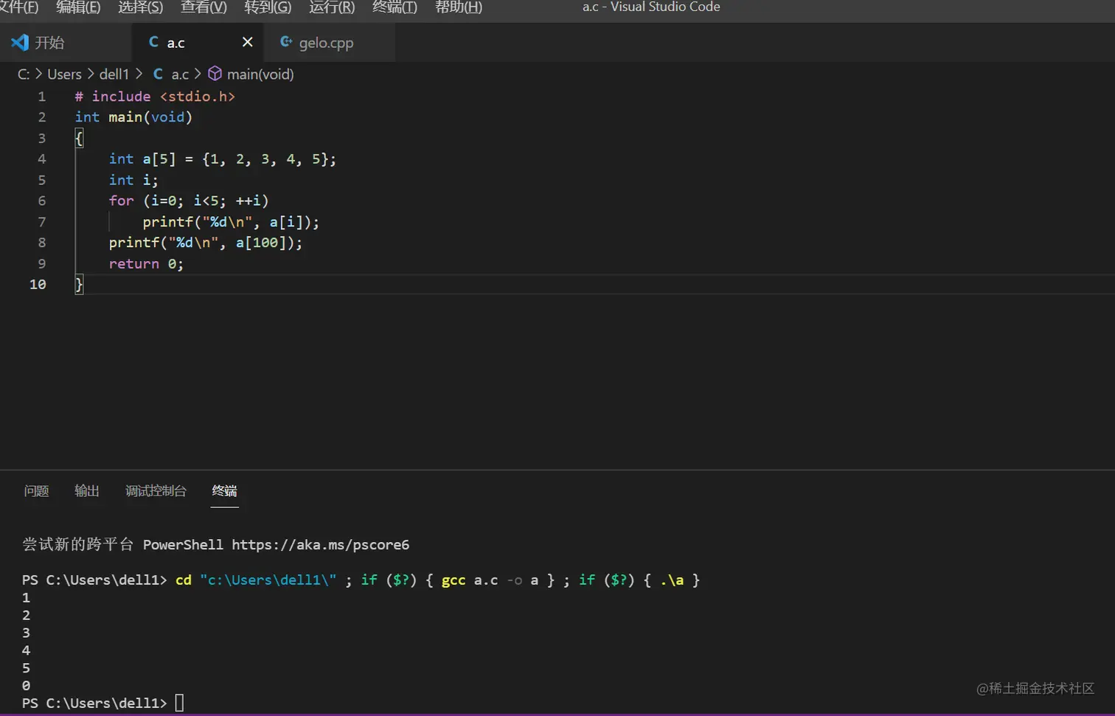Expand the chevron after dell1 in breadcrumb
This screenshot has height=716, width=1115.
[139, 74]
